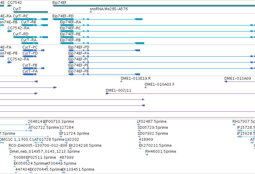Select the CG7542 gene label
255x174 pixels.
(15, 3)
